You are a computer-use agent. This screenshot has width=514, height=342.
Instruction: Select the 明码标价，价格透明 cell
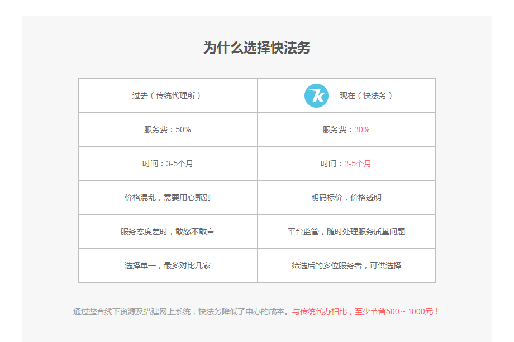tap(346, 198)
